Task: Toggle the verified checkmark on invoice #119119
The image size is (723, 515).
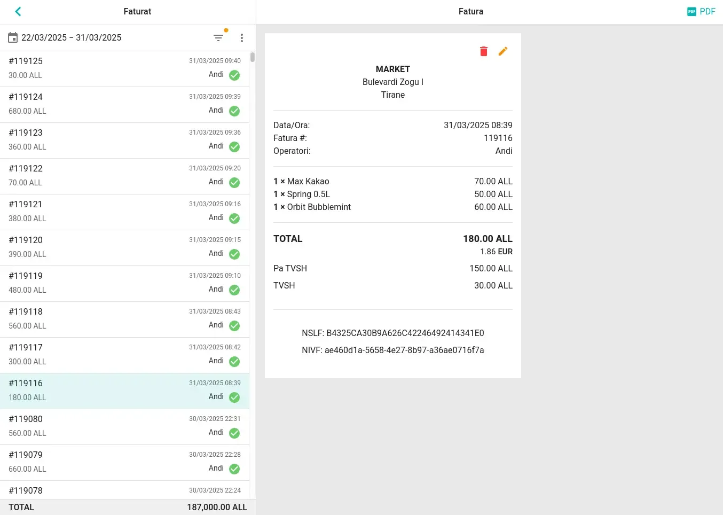Action: click(234, 290)
